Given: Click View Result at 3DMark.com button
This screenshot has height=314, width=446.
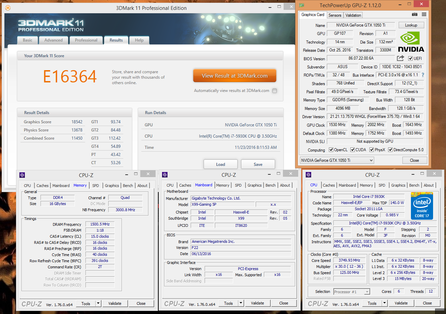Looking at the screenshot, I should pyautogui.click(x=235, y=76).
